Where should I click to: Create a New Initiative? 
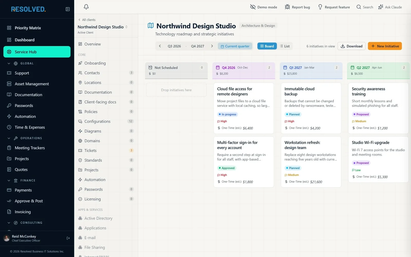pos(385,46)
